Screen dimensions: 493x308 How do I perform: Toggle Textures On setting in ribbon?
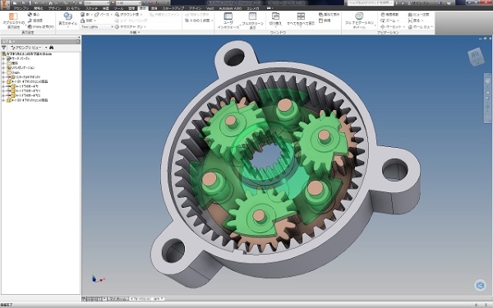click(130, 27)
